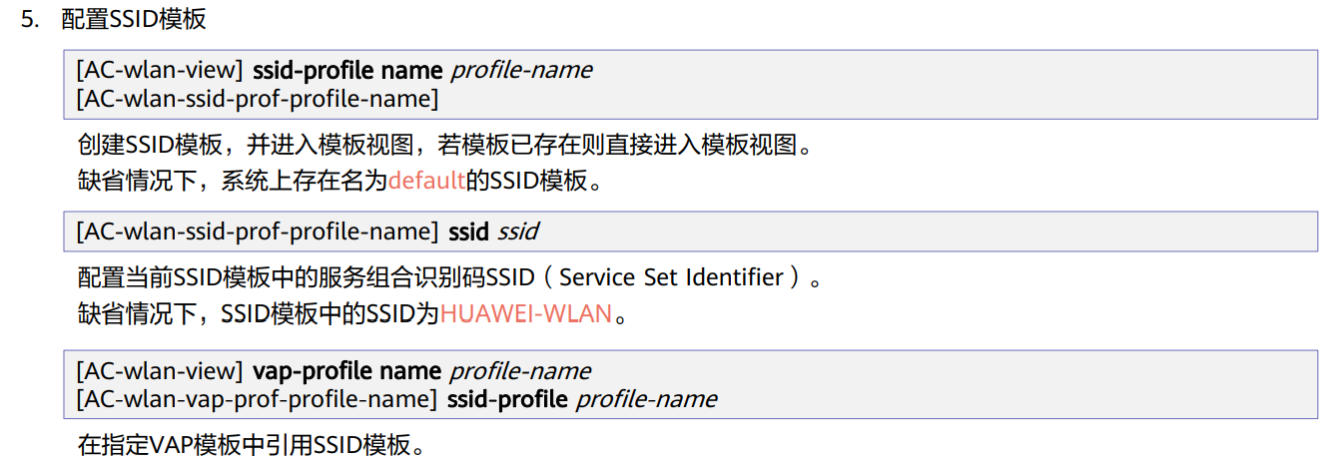Click the first [AC-wlan-view] prompt at the top
The height and width of the screenshot is (465, 1336).
click(160, 71)
